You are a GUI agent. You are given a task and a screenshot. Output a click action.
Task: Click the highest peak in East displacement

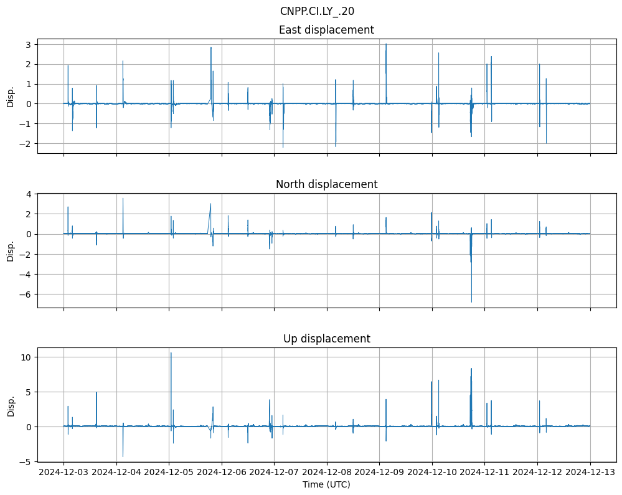[386, 44]
